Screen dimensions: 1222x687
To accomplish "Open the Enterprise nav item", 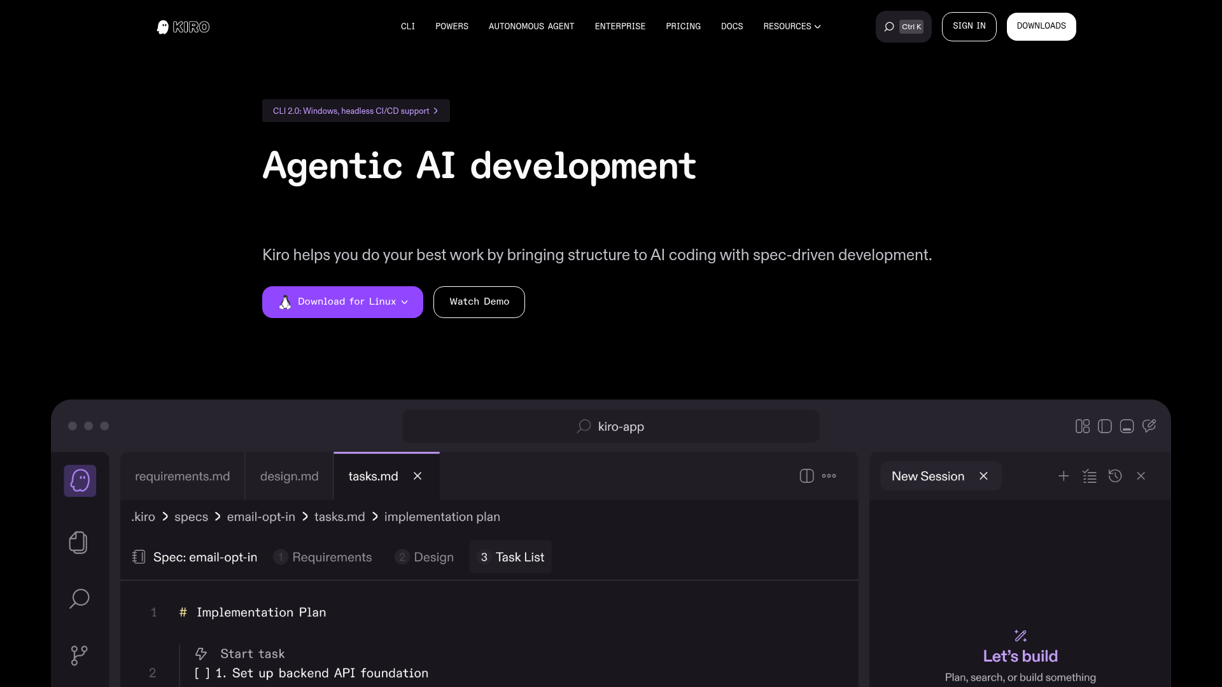I will click(x=621, y=27).
